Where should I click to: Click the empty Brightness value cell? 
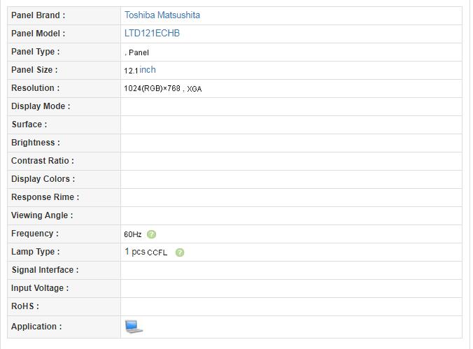click(x=291, y=143)
